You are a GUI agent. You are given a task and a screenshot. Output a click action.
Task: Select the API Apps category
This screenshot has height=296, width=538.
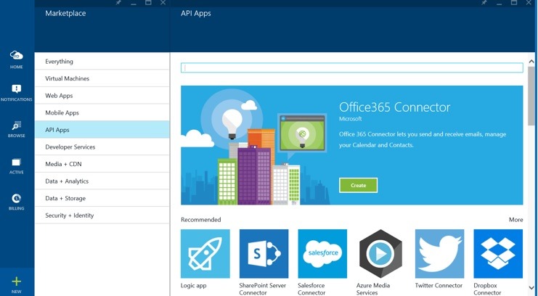[x=102, y=130]
